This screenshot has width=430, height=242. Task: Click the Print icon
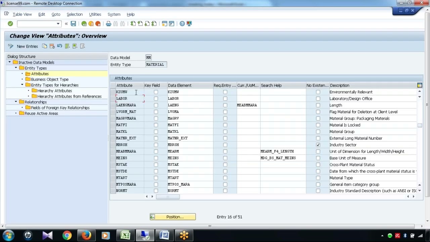coord(109,24)
